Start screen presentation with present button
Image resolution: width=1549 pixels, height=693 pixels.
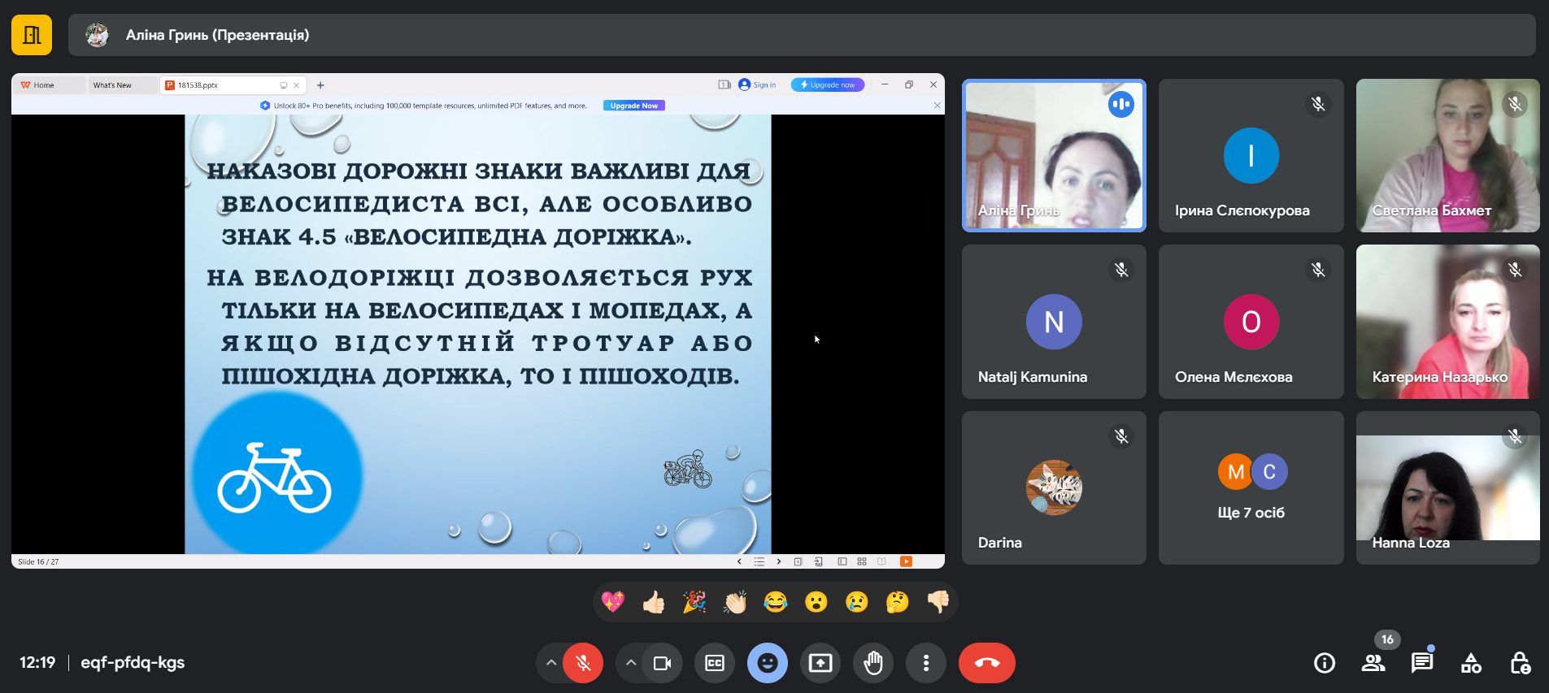[820, 663]
